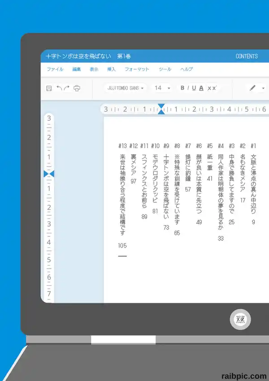Click the document title 十字トンボは空を飛ばない
This screenshot has height=381, width=269.
[78, 56]
